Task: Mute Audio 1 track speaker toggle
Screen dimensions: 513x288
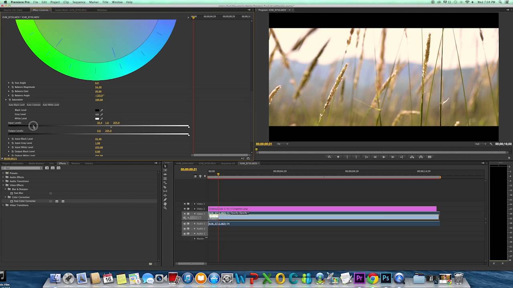Action: (x=185, y=224)
